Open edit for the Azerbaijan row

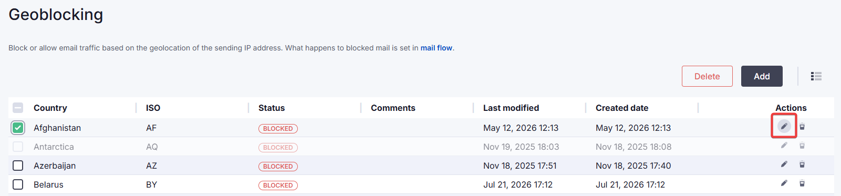click(x=784, y=164)
